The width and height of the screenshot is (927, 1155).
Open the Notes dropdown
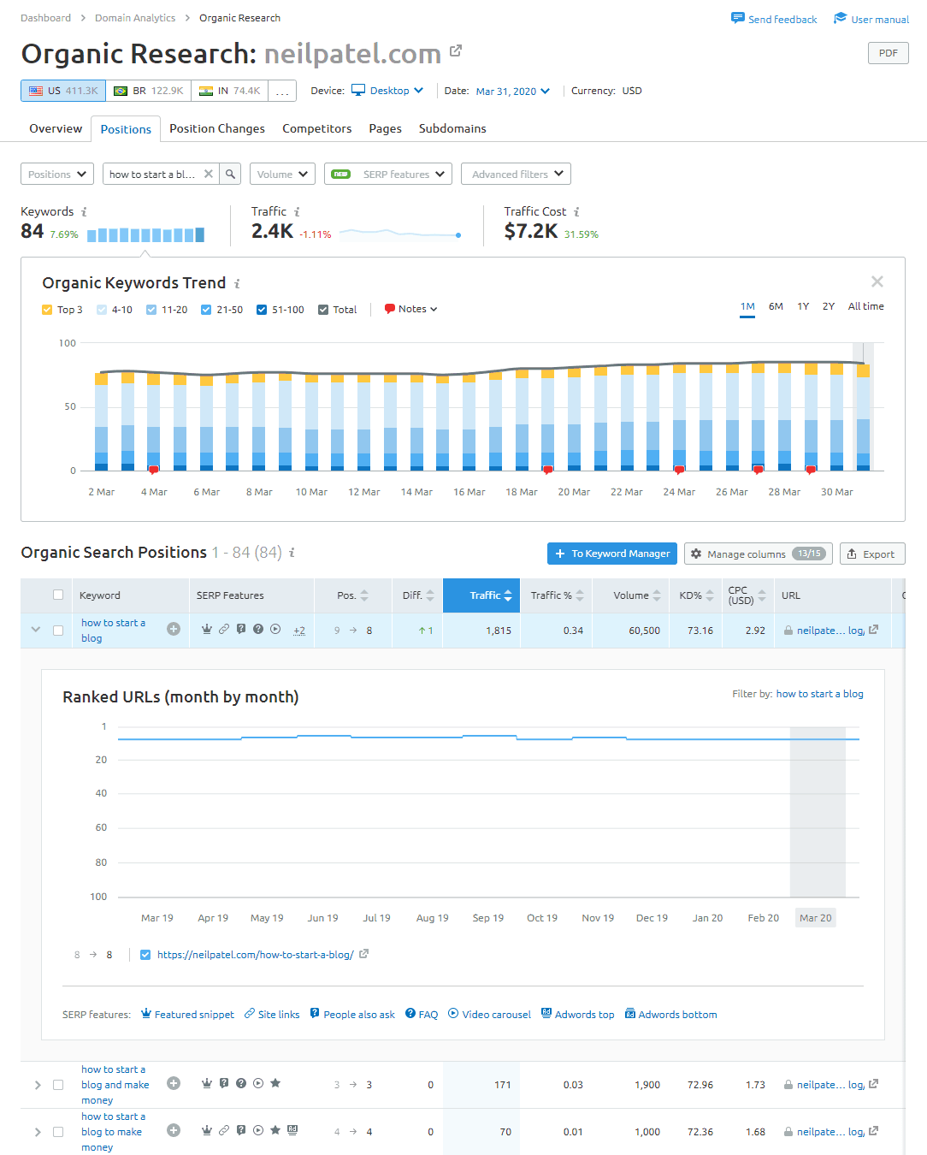(411, 309)
